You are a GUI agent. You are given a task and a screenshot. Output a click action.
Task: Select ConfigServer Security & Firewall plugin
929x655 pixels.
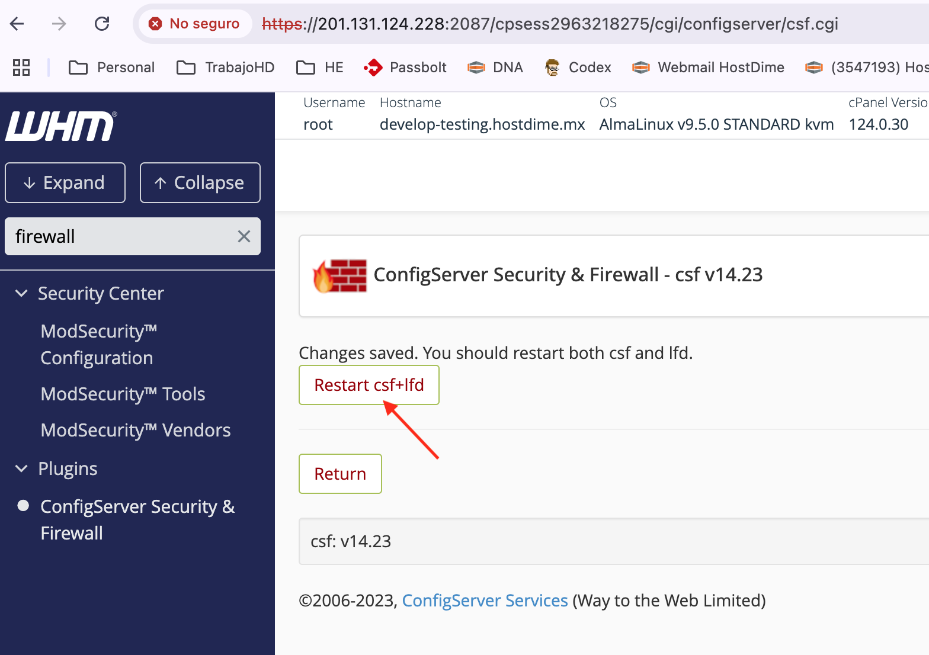pos(137,519)
